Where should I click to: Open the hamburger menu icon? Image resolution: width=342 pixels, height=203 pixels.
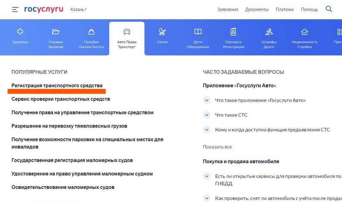point(15,9)
